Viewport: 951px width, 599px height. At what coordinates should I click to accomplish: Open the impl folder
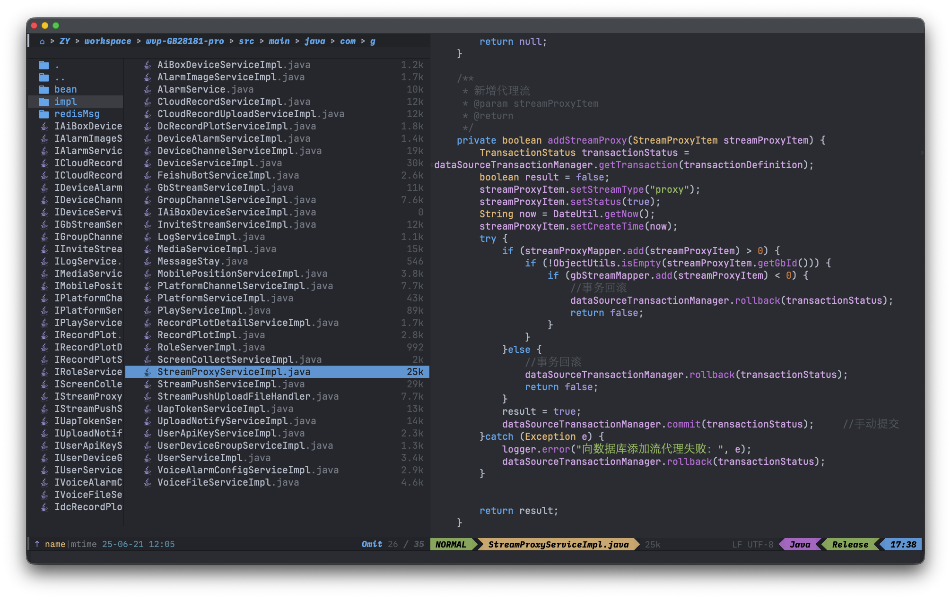65,102
